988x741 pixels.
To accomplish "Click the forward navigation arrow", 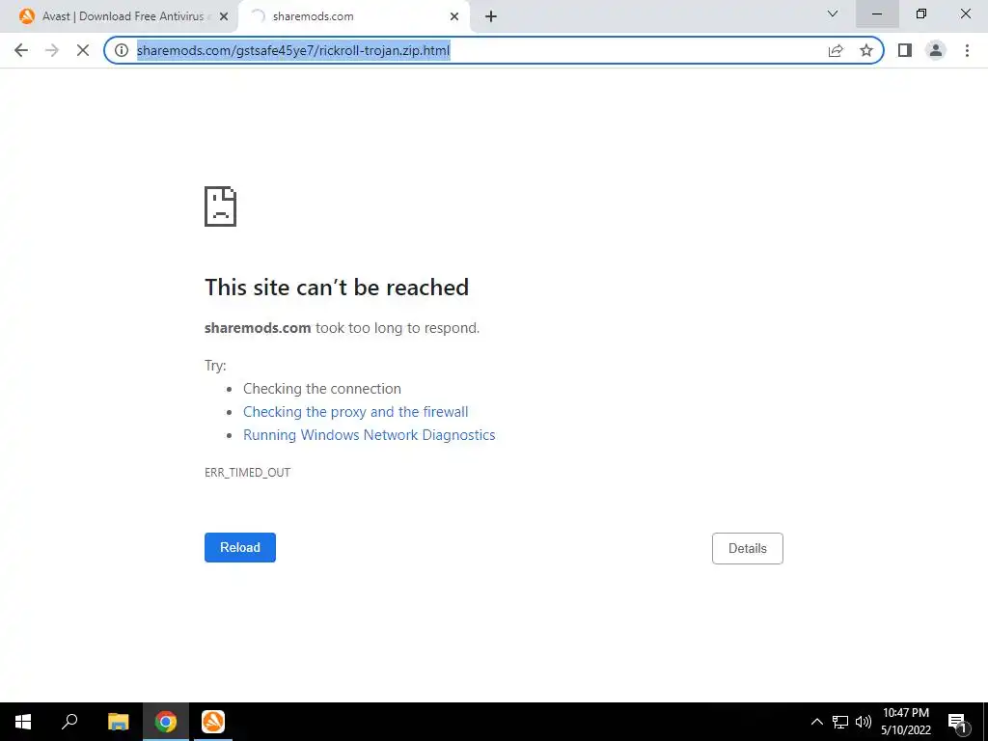I will [52, 50].
